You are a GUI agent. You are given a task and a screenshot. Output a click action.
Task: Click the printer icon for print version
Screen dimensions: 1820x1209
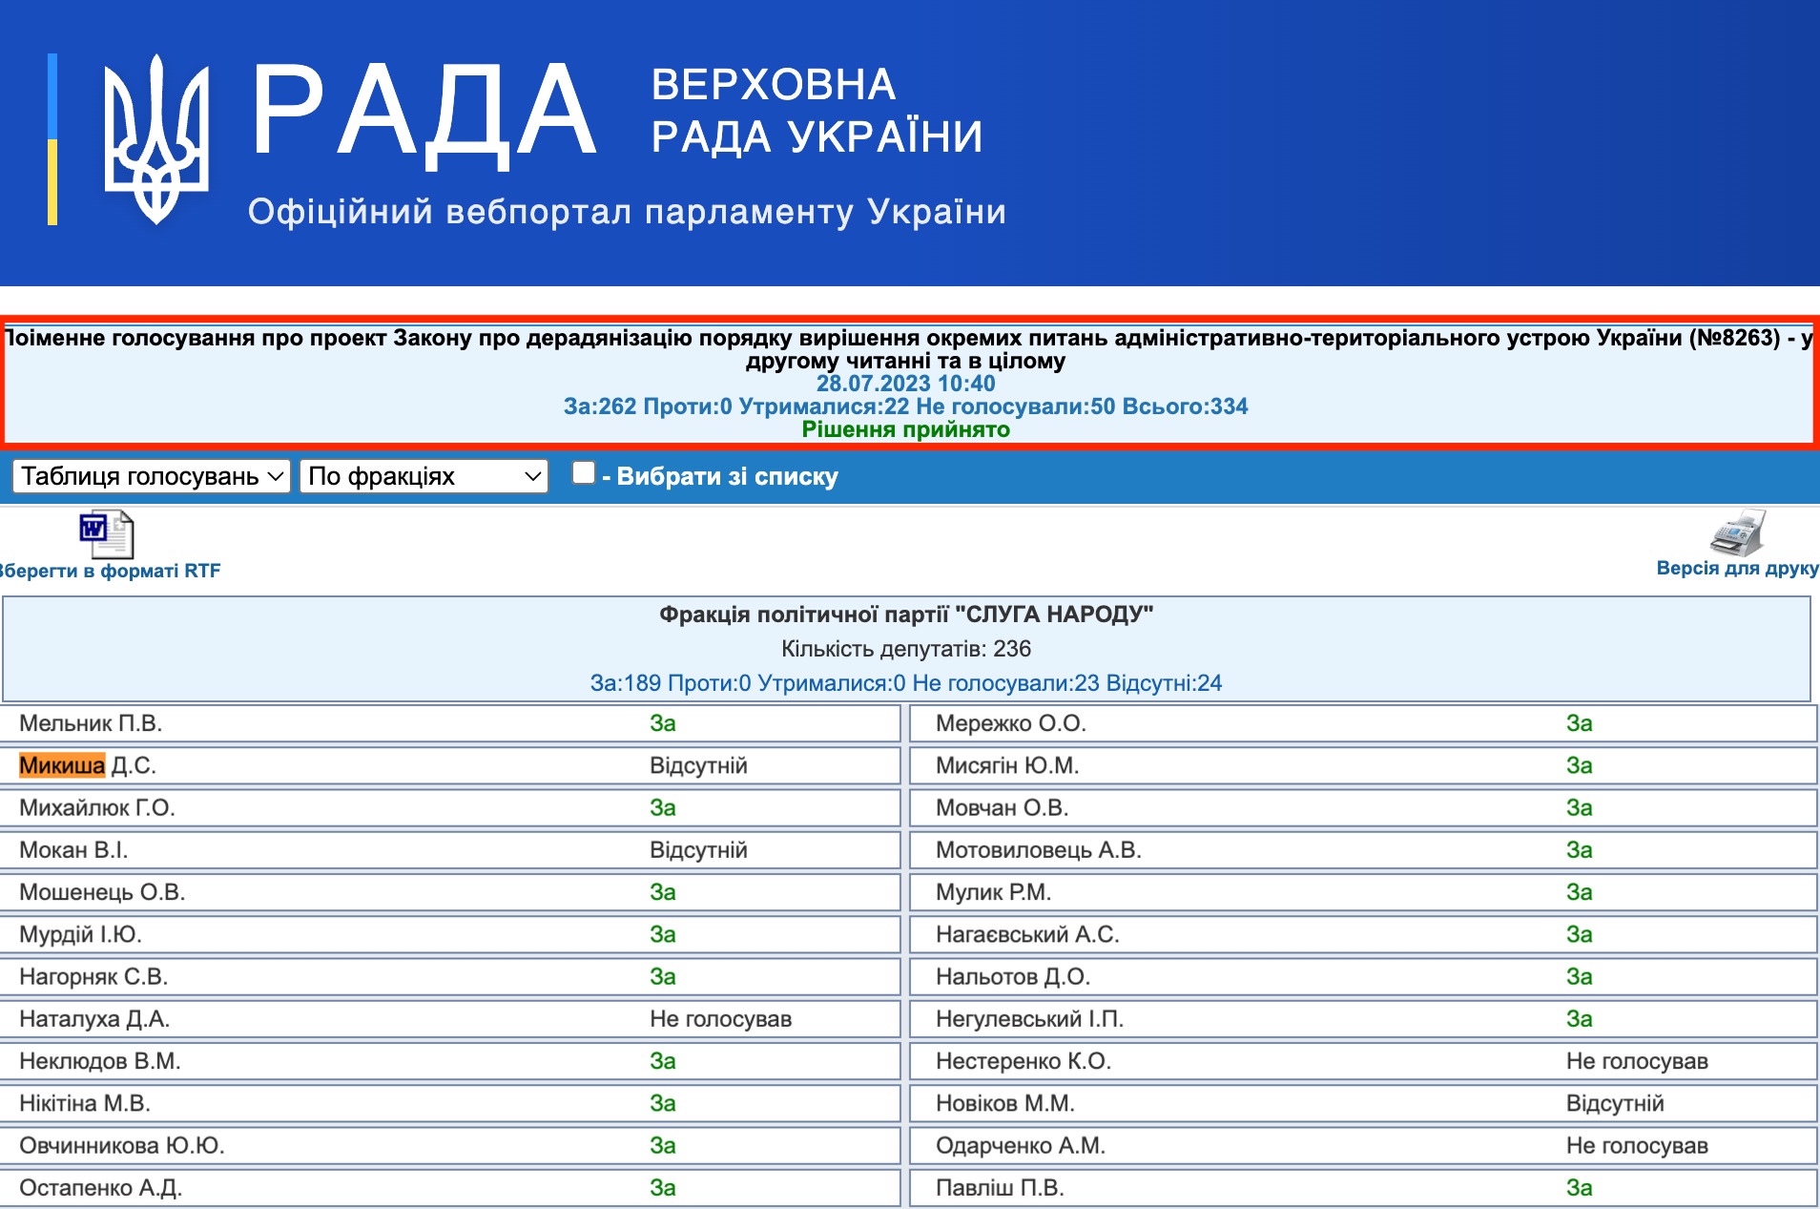(x=1737, y=532)
